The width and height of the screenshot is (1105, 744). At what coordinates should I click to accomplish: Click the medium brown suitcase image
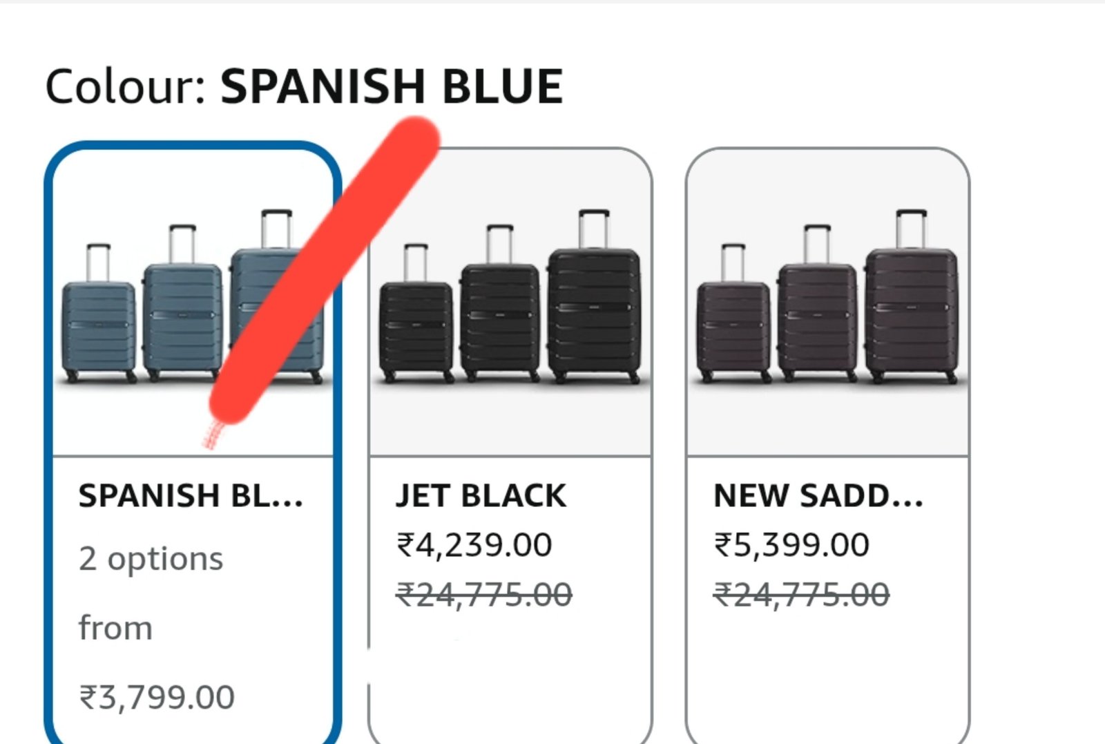[x=817, y=303]
